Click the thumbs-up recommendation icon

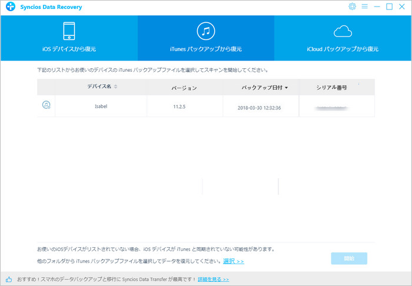tap(9, 279)
